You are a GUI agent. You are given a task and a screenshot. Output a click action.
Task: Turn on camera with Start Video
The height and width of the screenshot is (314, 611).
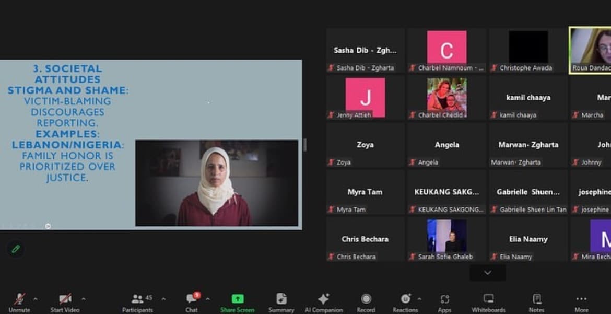[x=65, y=301]
